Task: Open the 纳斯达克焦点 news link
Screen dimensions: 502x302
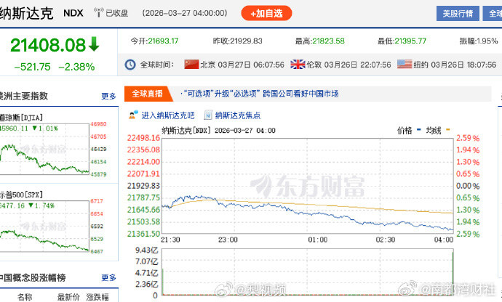Action: point(238,115)
